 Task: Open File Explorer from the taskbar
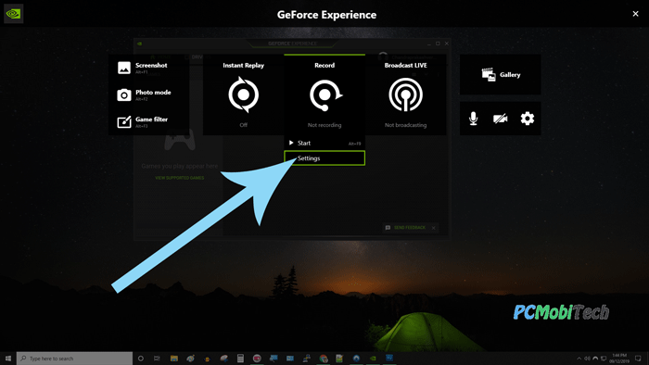174,358
